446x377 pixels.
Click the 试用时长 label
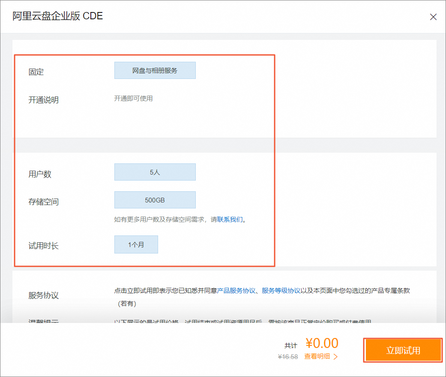(44, 246)
